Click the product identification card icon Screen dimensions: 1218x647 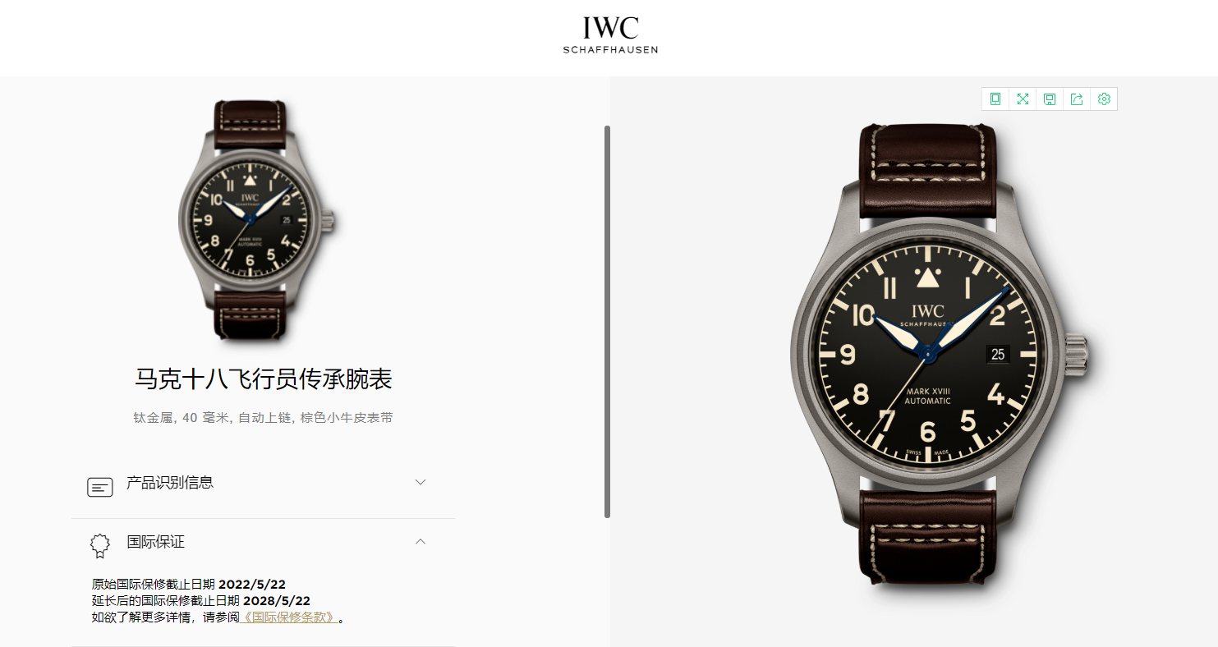[99, 486]
